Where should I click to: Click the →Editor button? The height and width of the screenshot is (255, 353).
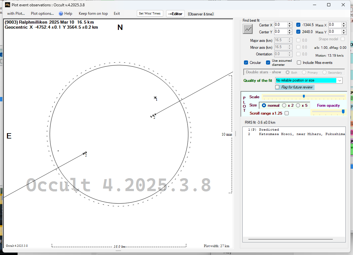[175, 14]
